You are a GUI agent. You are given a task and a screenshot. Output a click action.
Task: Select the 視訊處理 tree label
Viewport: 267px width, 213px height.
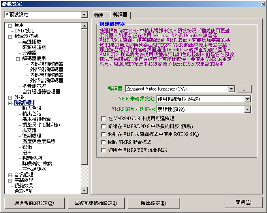(24, 103)
